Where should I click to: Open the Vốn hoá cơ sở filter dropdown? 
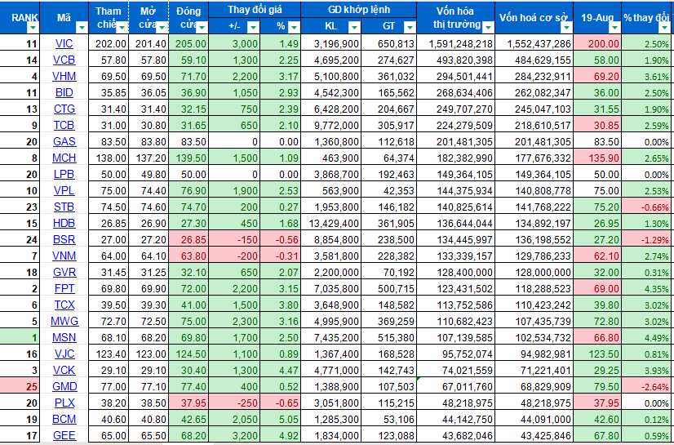[566, 28]
